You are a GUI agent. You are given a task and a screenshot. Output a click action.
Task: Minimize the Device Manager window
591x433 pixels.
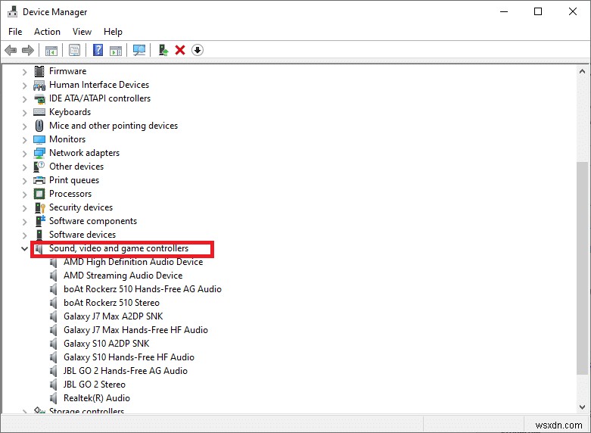504,11
